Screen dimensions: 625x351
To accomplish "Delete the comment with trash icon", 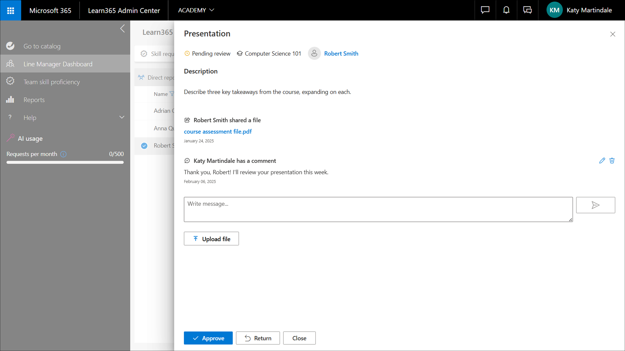I will tap(612, 161).
